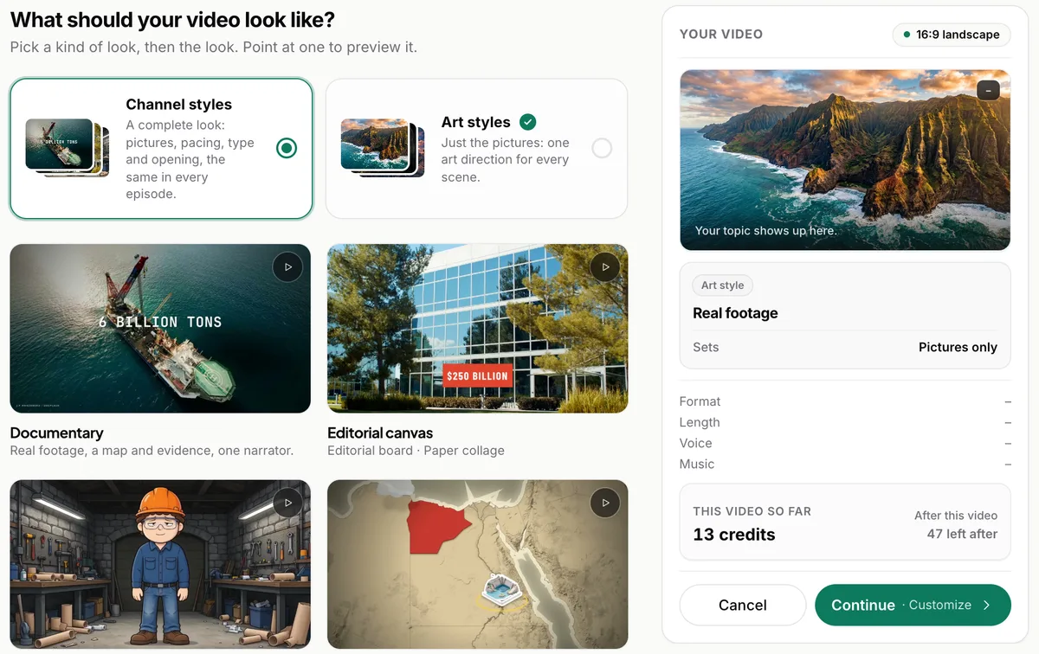1039x654 pixels.
Task: Click the Editorial canvas style title
Action: coord(380,433)
